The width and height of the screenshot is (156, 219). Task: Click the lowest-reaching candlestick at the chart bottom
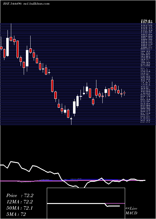click(x=71, y=121)
